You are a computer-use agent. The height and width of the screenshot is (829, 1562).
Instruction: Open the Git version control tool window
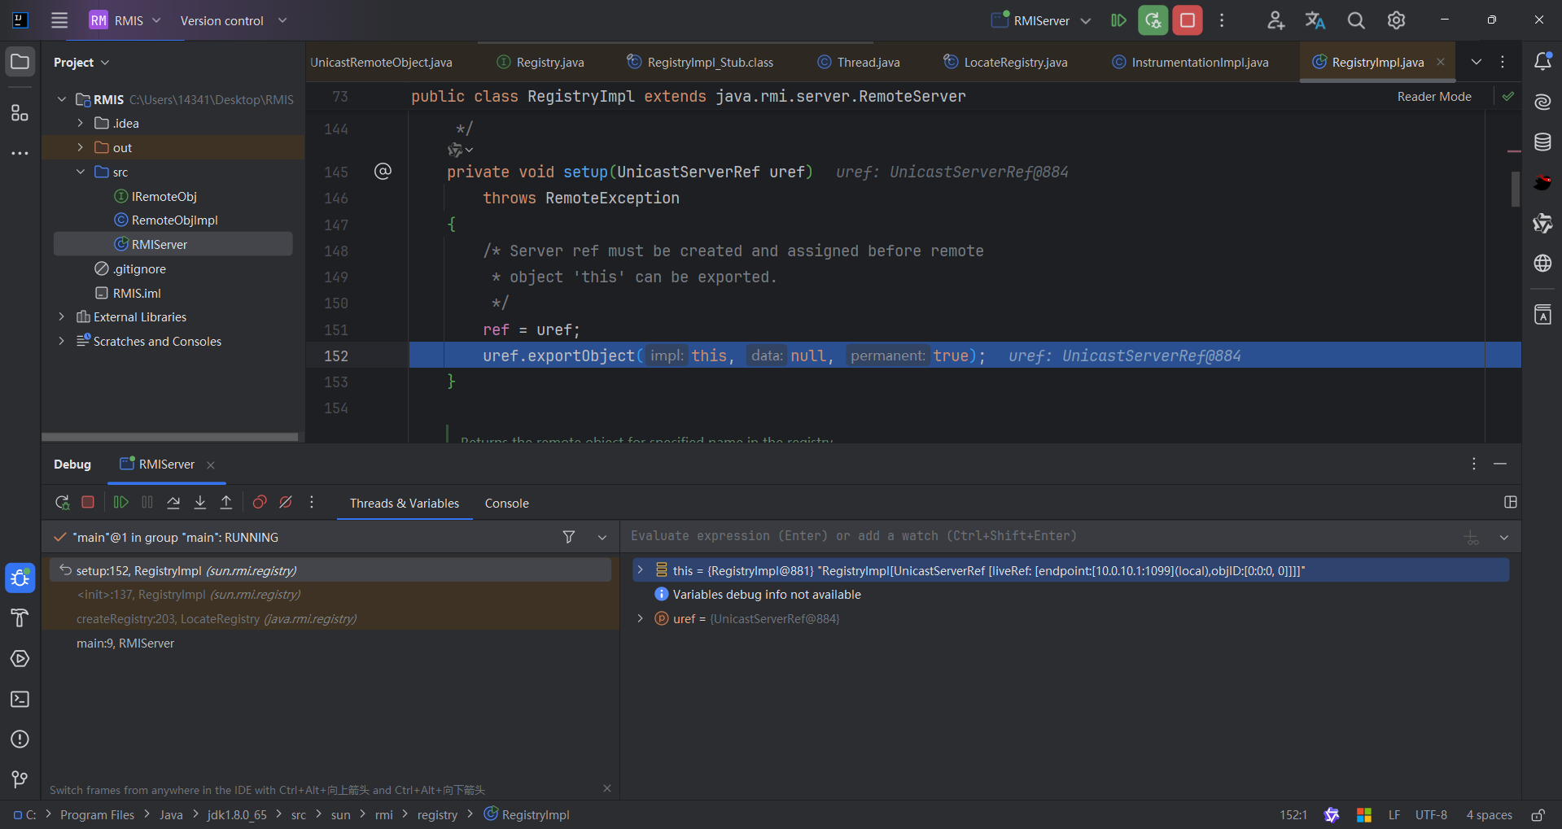point(20,779)
